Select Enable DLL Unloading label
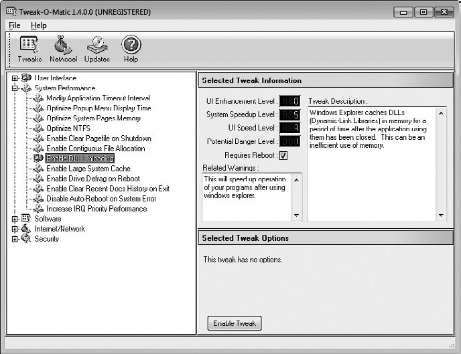Screen dimensions: 461x354 80,158
